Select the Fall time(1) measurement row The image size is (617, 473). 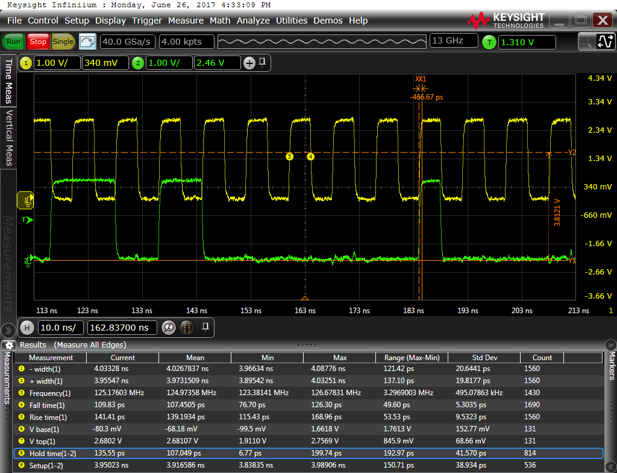308,405
